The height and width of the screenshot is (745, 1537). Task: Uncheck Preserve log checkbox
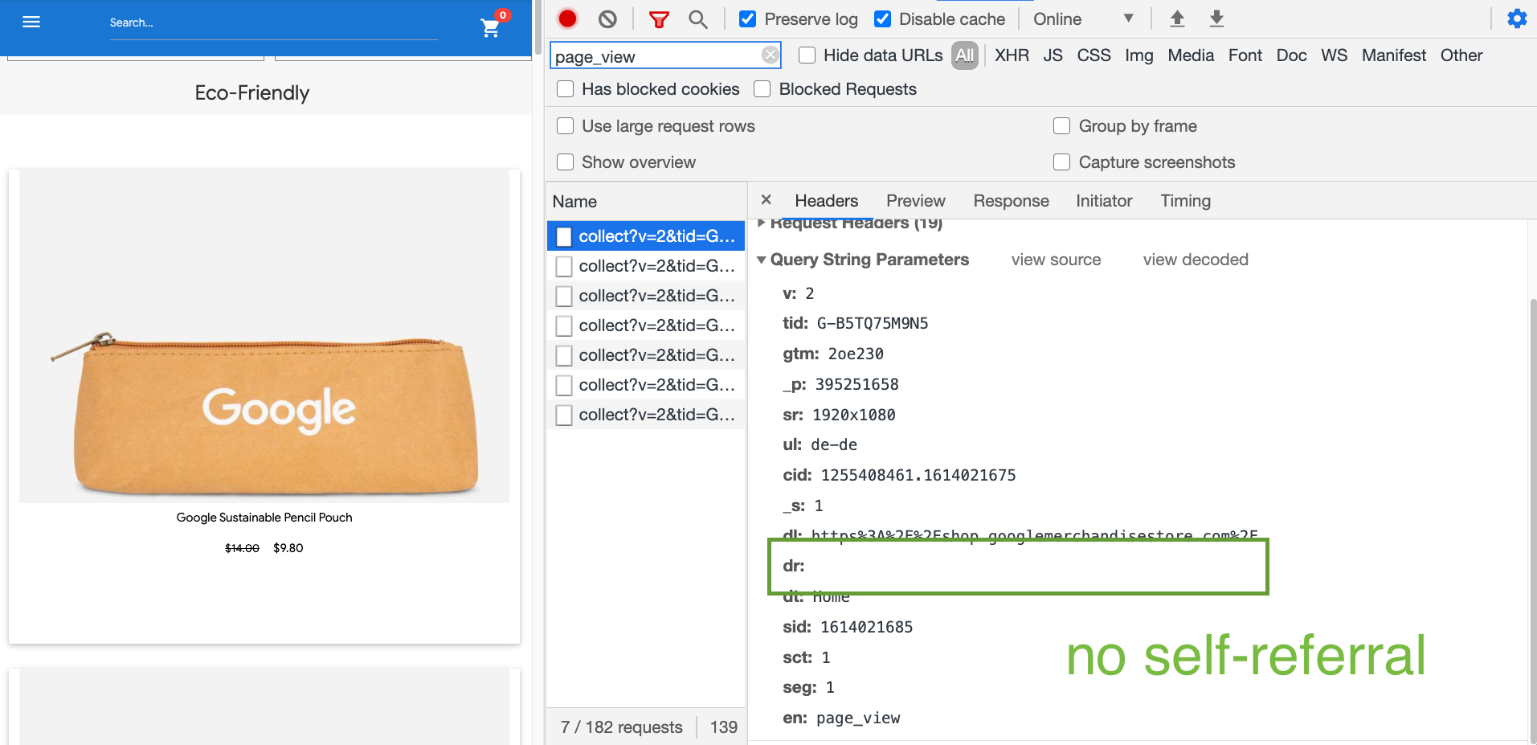748,19
